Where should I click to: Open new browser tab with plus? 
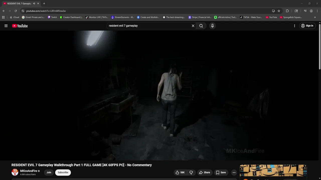click(44, 3)
